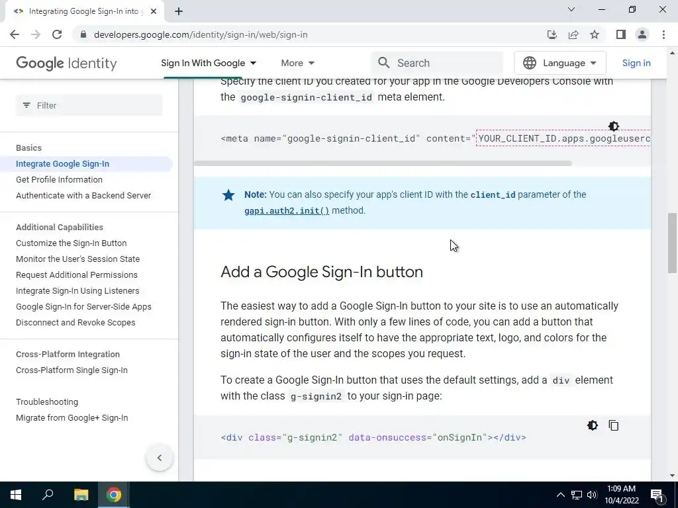Open Cross-Platform Single Sign-In page
This screenshot has width=678, height=508.
(72, 370)
